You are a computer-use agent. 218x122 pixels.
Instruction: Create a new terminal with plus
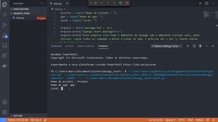coord(188,46)
